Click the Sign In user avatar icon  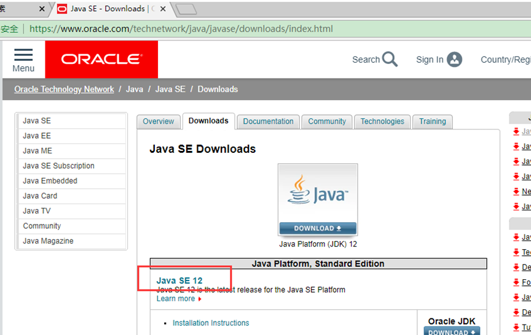(454, 60)
